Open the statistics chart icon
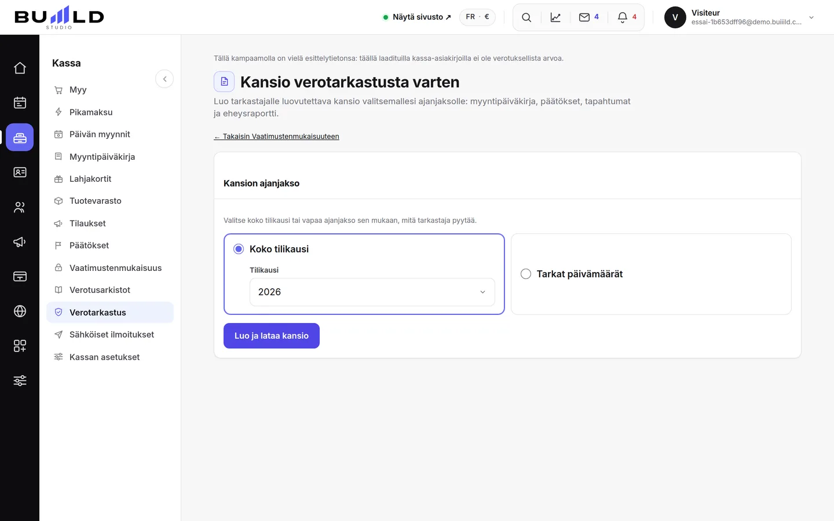The image size is (834, 521). point(555,17)
